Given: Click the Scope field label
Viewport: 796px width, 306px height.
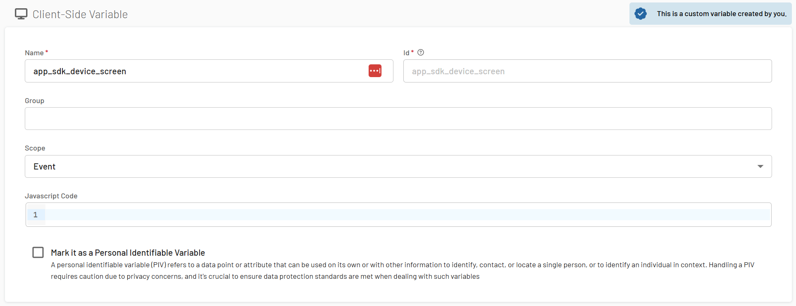Looking at the screenshot, I should (35, 148).
